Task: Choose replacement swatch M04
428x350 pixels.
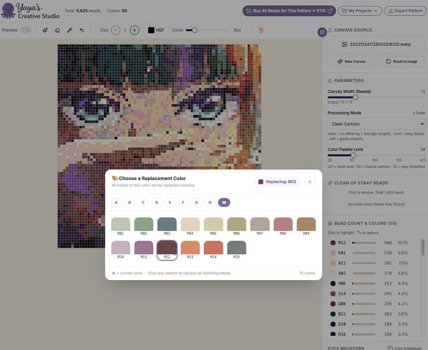Action: coord(190,226)
